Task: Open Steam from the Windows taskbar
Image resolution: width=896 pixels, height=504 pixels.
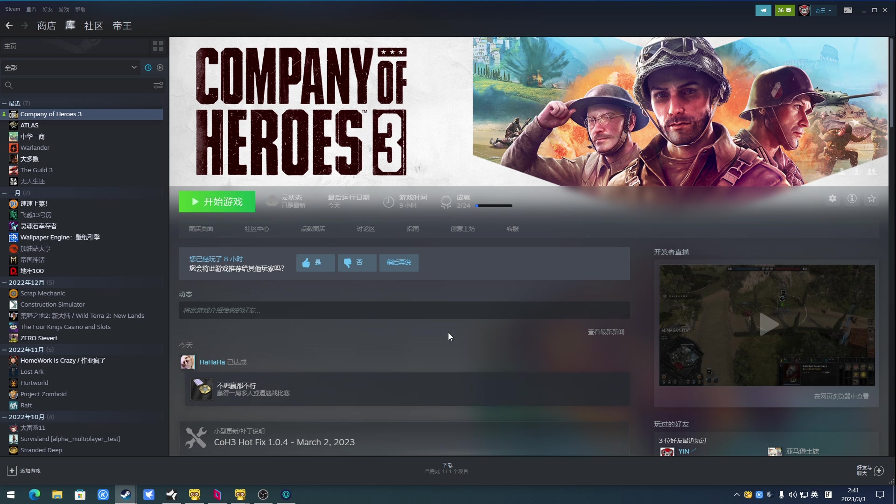Action: pos(126,495)
